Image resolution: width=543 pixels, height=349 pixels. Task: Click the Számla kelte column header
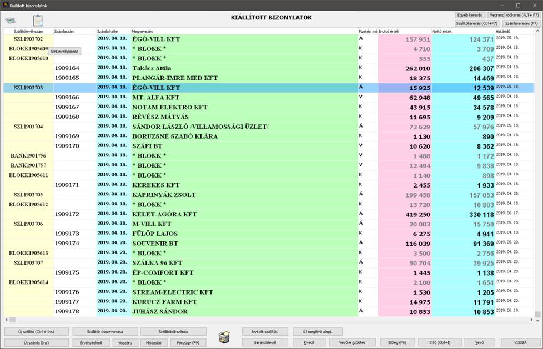click(114, 32)
